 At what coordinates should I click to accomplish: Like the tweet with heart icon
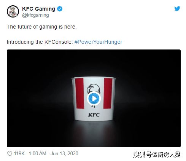click(x=10, y=154)
